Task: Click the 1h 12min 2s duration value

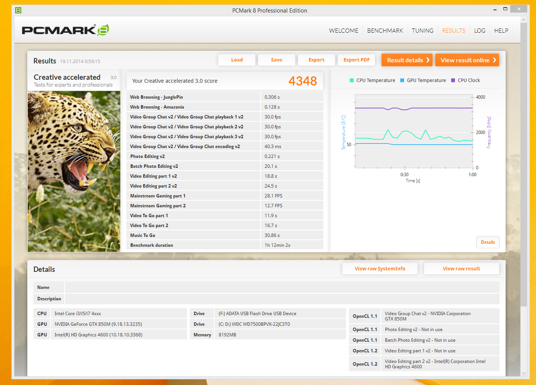Action: (x=277, y=245)
